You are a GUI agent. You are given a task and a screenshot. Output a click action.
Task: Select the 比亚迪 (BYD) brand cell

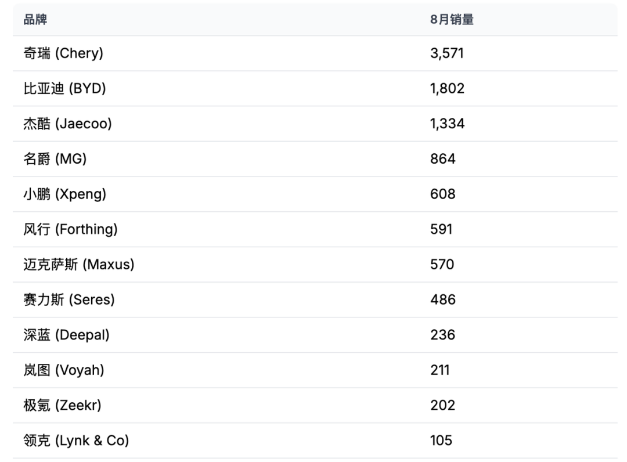click(x=64, y=89)
